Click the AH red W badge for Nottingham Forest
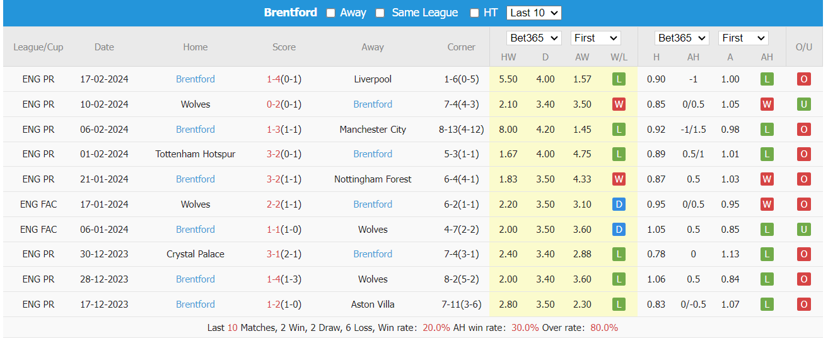Viewport: 828px width, 341px height. pyautogui.click(x=767, y=179)
